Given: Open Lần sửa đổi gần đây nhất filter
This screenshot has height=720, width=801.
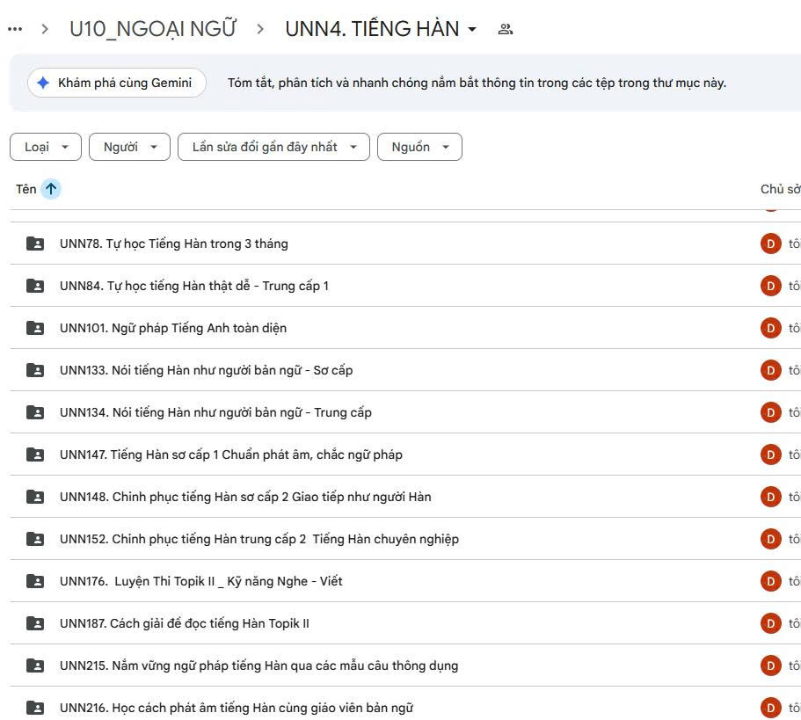Looking at the screenshot, I should tap(273, 147).
